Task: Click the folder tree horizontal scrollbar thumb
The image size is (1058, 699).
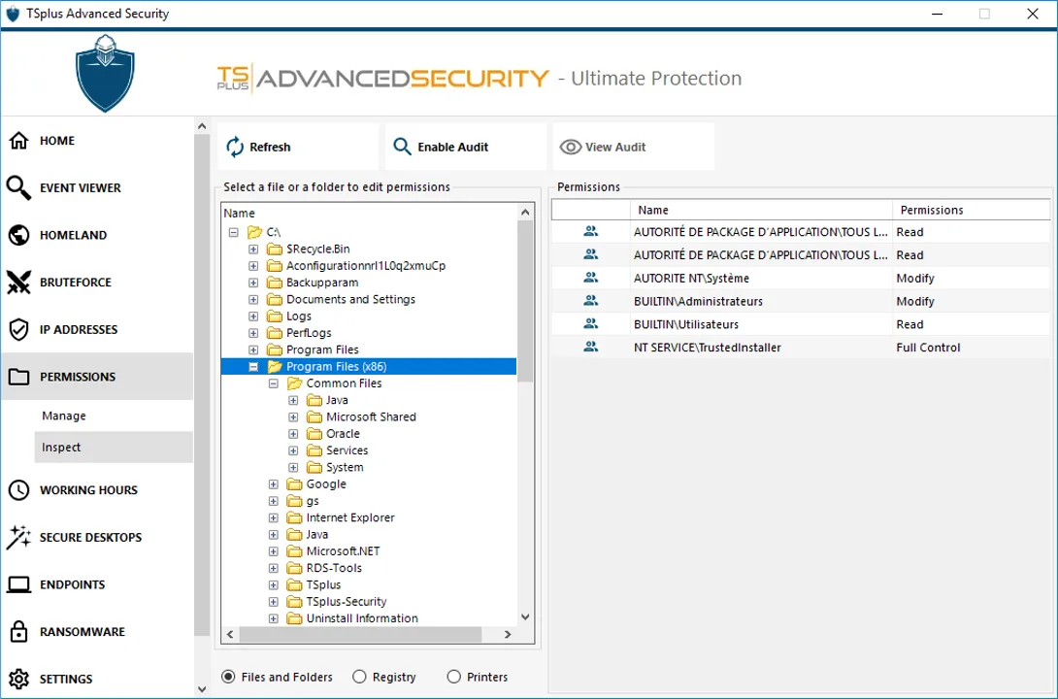Action: click(360, 634)
